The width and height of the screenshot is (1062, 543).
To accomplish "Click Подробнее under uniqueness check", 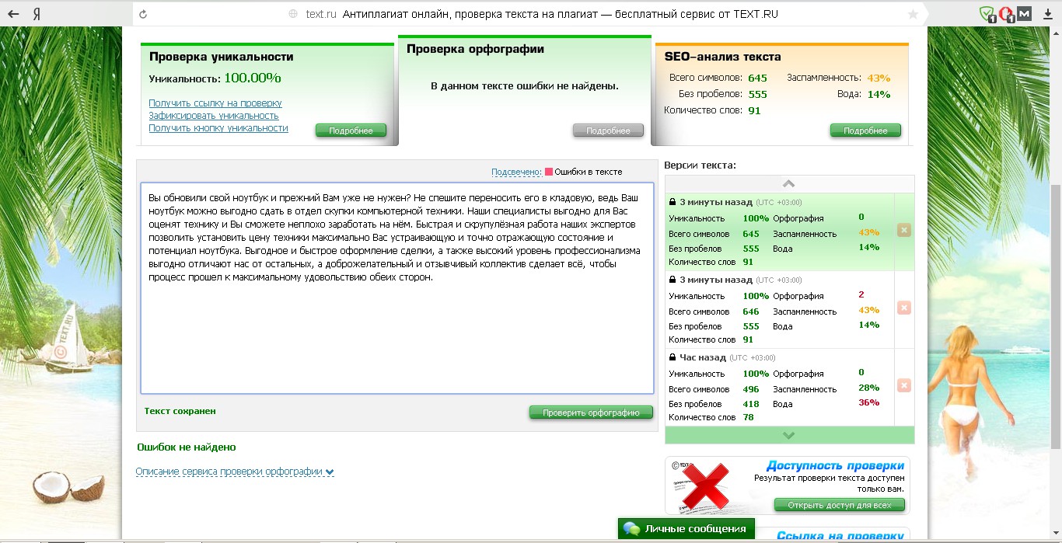I will [351, 131].
